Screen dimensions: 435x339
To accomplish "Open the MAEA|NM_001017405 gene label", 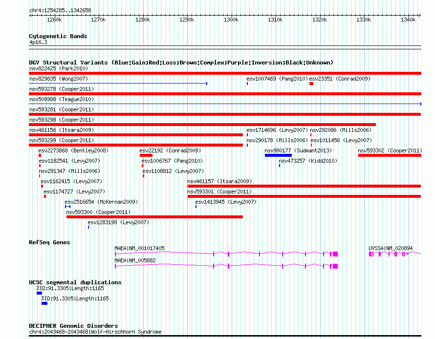I will 140,248.
